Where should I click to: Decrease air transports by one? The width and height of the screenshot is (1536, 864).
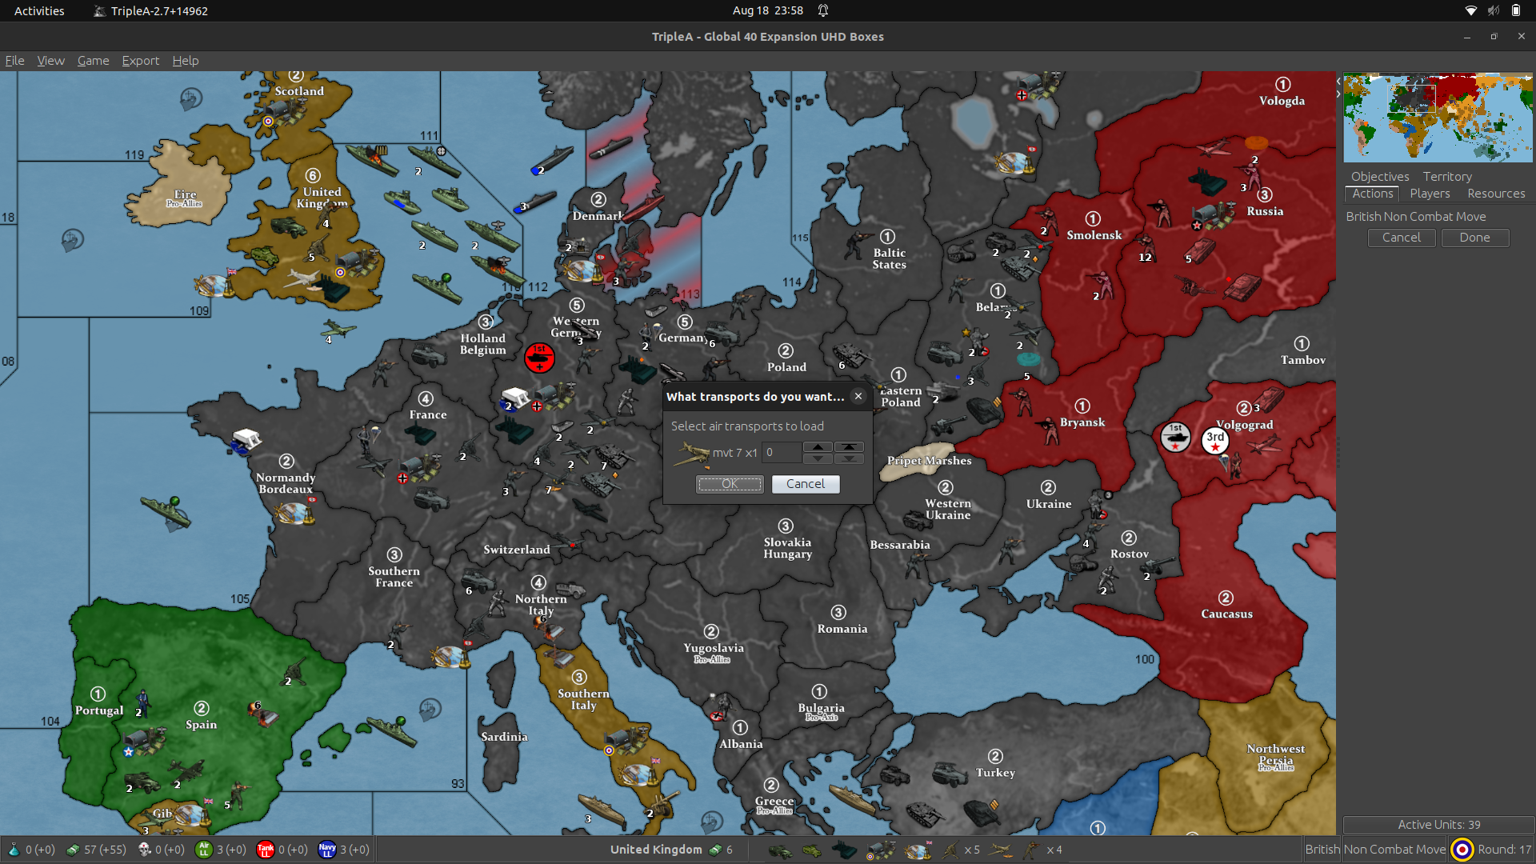pyautogui.click(x=818, y=458)
